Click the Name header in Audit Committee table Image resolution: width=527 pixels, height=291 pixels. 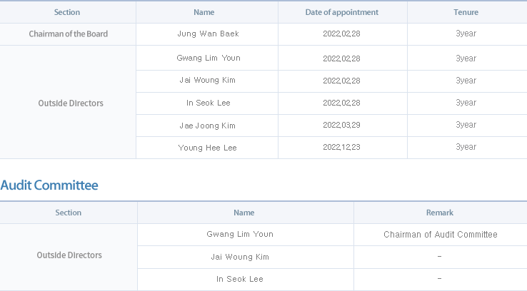coord(244,213)
